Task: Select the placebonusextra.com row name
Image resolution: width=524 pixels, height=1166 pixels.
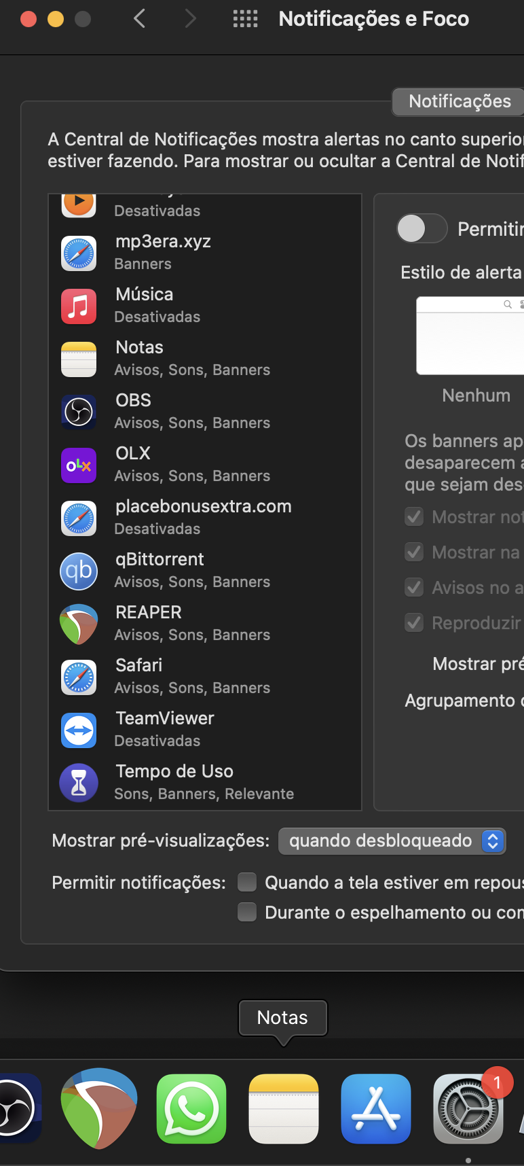Action: tap(204, 506)
